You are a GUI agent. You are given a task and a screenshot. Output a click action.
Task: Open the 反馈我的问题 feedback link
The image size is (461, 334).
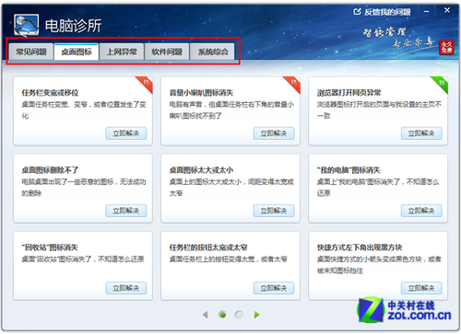pyautogui.click(x=387, y=12)
